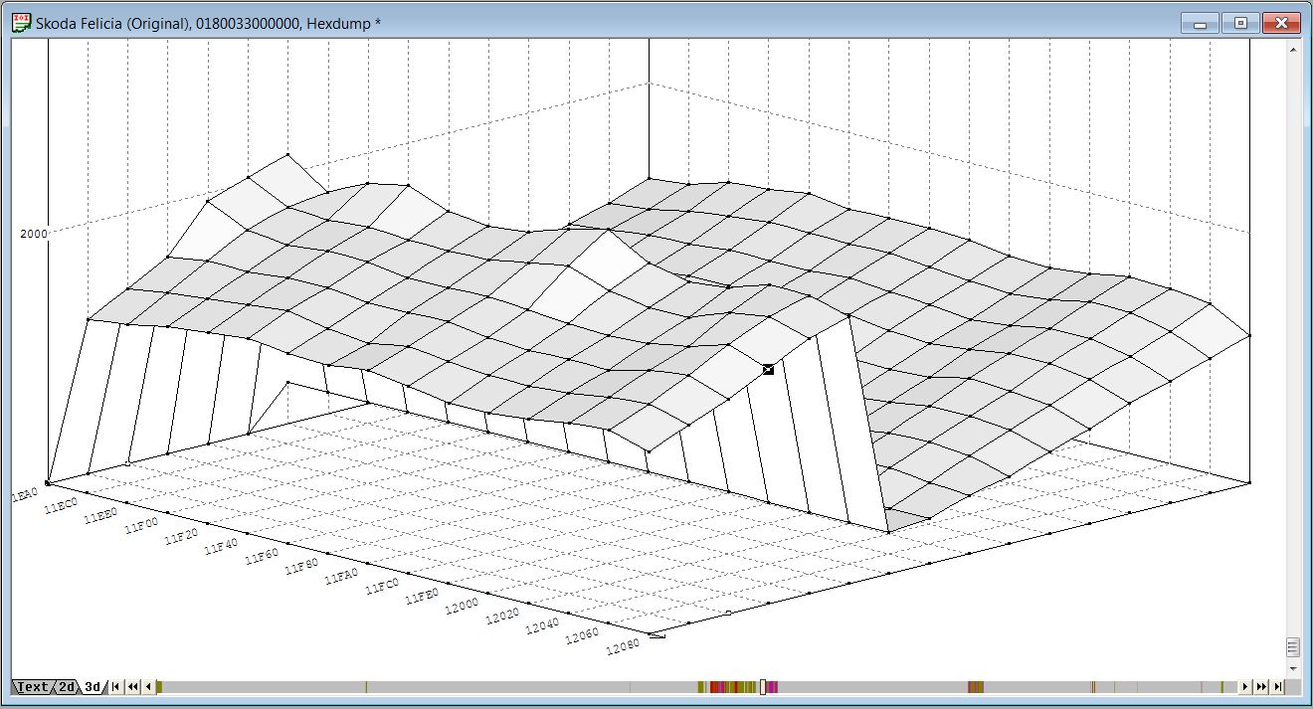1313x709 pixels.
Task: Jump to the start of the hexdump
Action: [x=116, y=687]
